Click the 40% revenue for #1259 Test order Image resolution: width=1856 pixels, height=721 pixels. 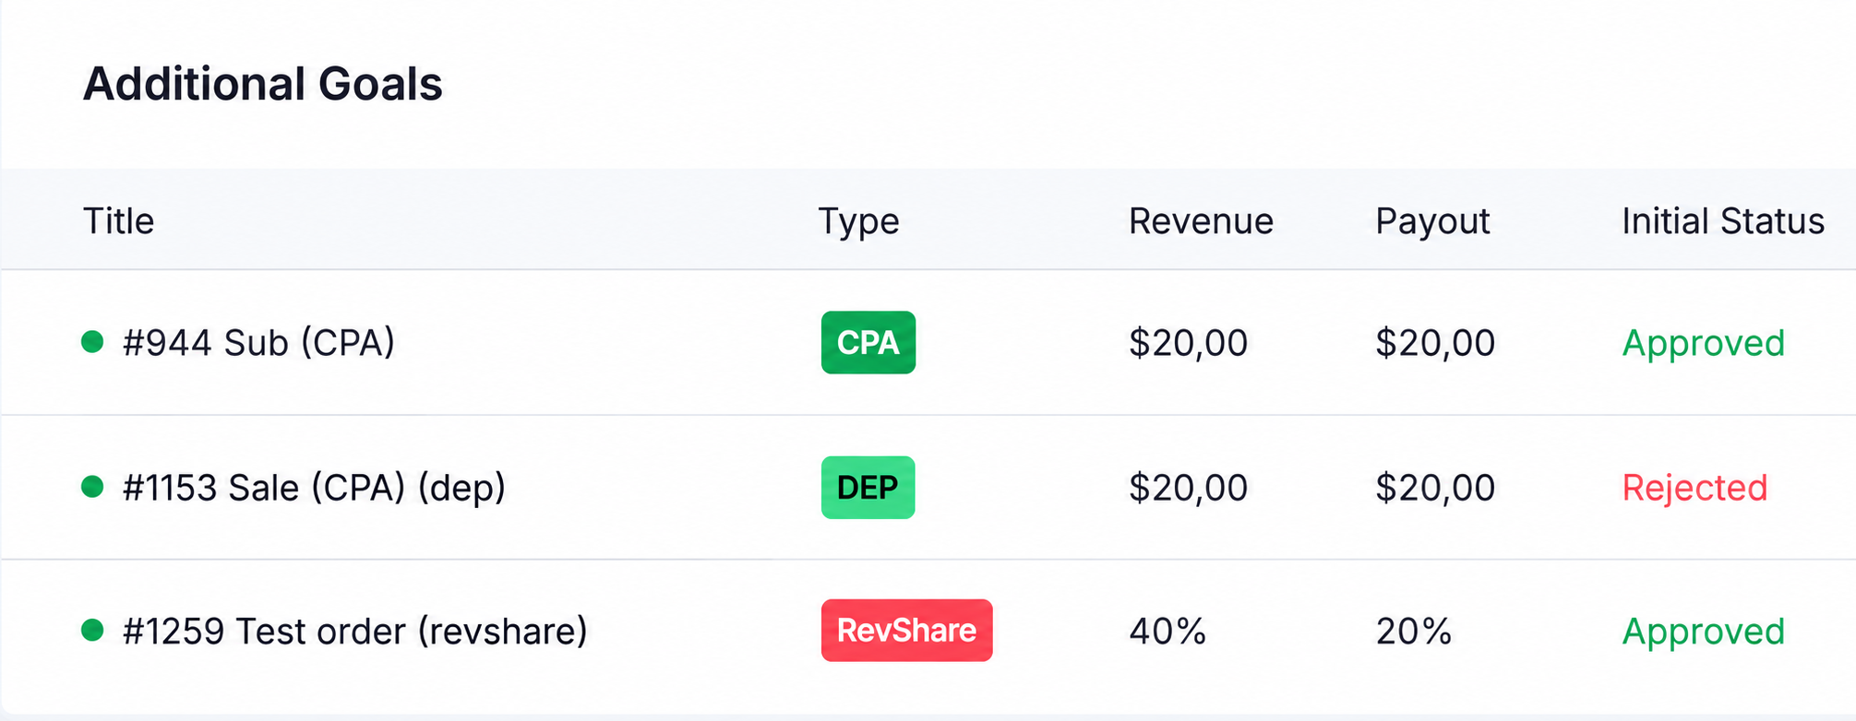[x=1167, y=632]
